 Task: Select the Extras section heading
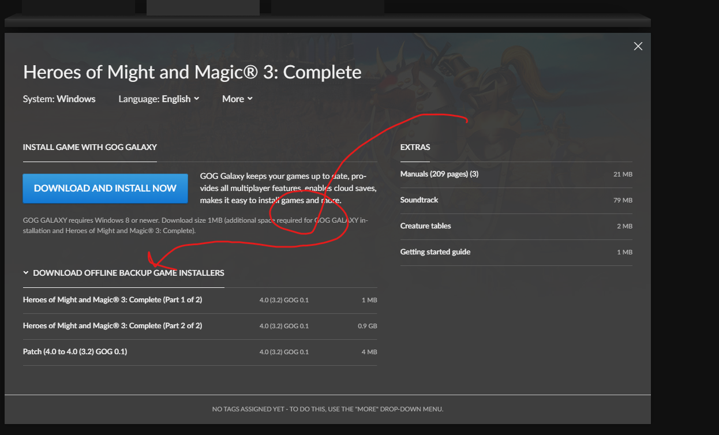(x=415, y=147)
